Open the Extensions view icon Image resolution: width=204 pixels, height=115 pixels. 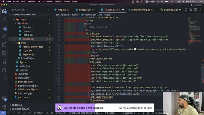(x=4, y=45)
